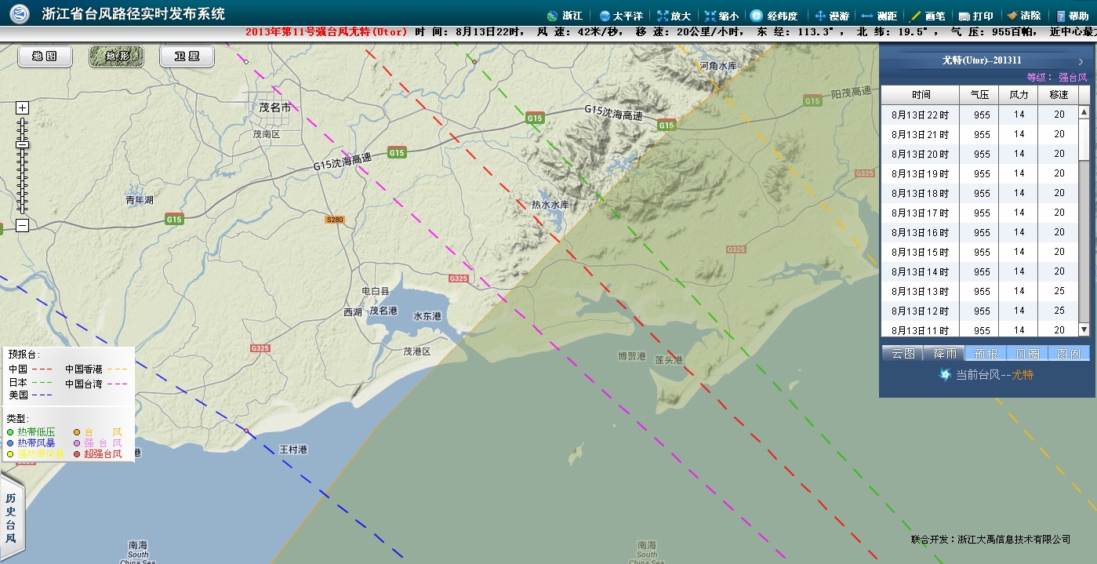Click the 浙江 globe toolbar icon
The width and height of the screenshot is (1097, 564).
point(552,16)
